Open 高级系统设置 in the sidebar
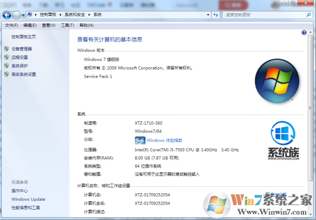 tap(24, 75)
